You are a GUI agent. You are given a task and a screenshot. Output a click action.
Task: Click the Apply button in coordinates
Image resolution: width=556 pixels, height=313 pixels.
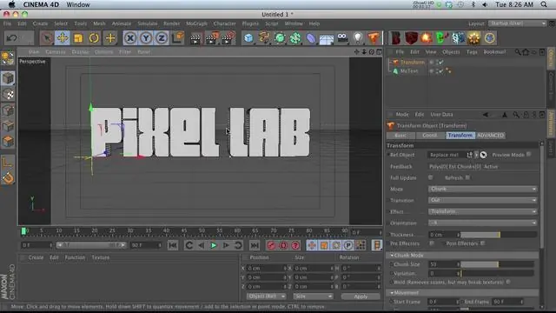[x=361, y=296]
